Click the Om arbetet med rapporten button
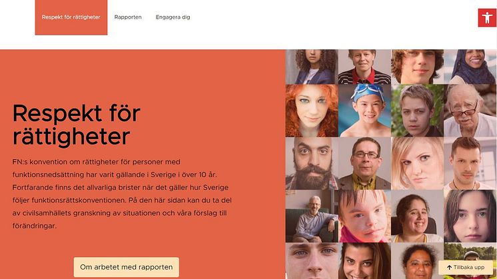This screenshot has width=497, height=279. [127, 267]
